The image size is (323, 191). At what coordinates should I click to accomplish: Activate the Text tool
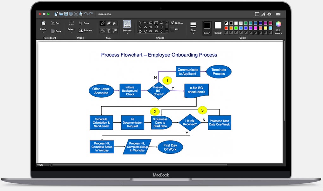[x=109, y=31]
